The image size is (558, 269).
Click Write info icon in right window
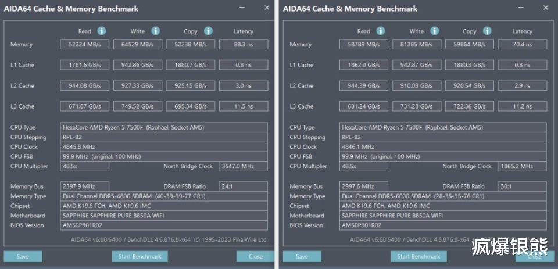click(434, 31)
